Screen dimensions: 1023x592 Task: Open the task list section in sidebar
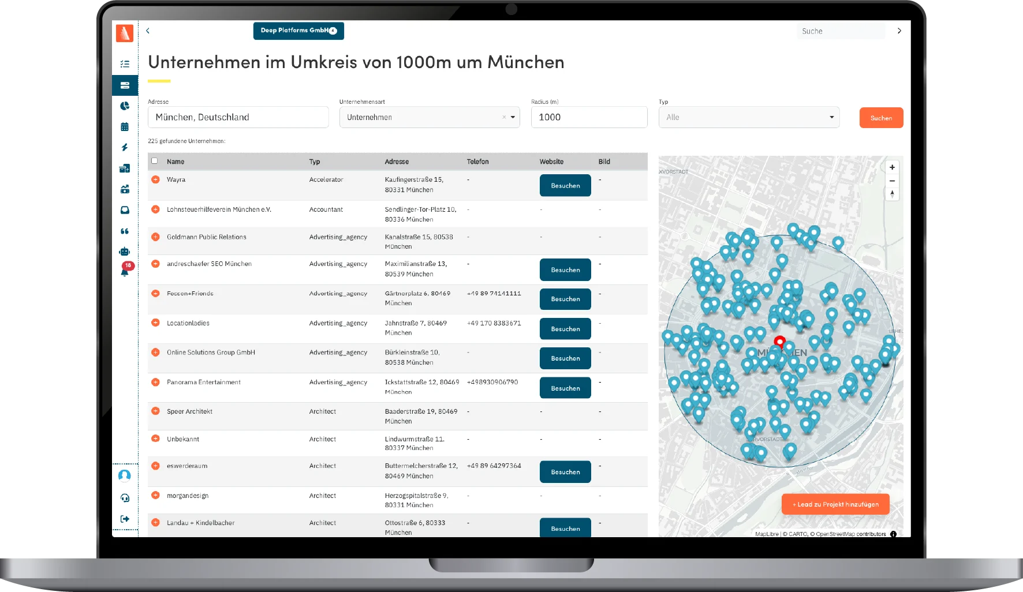pos(125,63)
